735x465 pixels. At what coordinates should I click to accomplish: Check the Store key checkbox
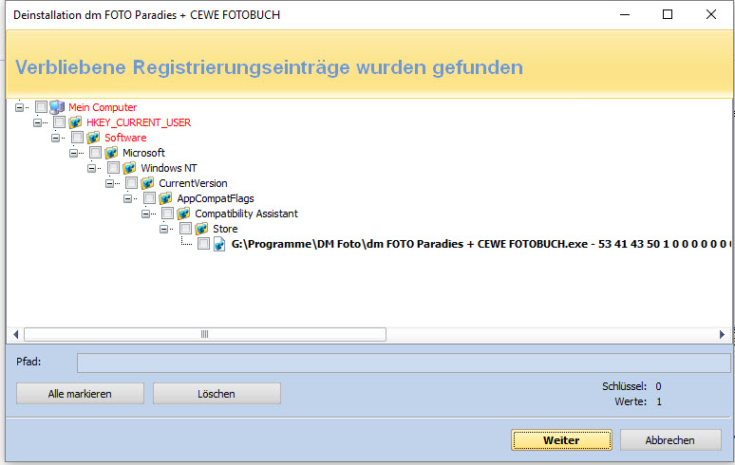tap(185, 229)
